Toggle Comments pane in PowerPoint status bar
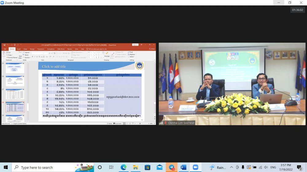 point(118,123)
